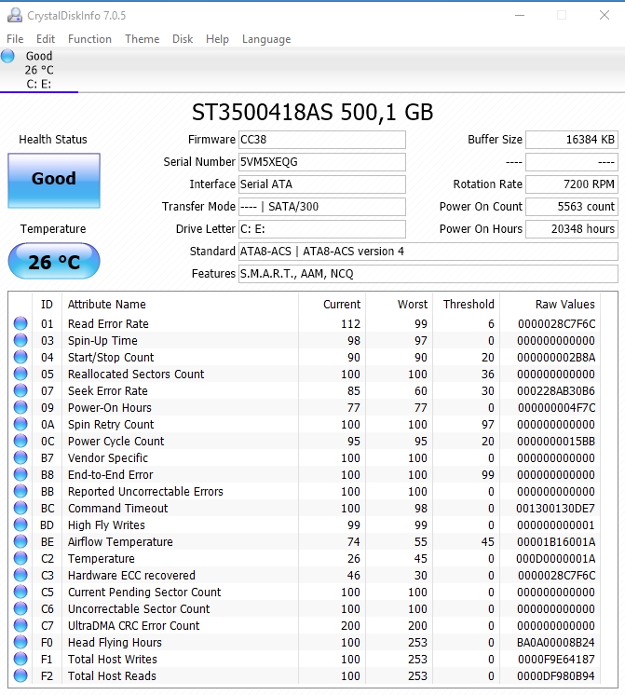The image size is (625, 695).
Task: Click the status orb for Vendor Specific
Action: coord(20,457)
